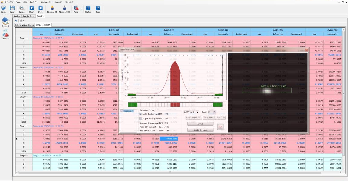Click the Standard2 2015/9/28 row label
348x181 pixels.
click(x=48, y=67)
